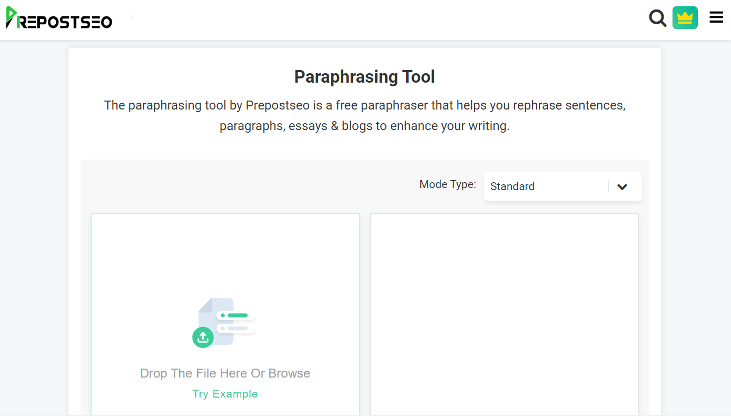731x416 pixels.
Task: Click the premium crown icon
Action: coord(685,18)
